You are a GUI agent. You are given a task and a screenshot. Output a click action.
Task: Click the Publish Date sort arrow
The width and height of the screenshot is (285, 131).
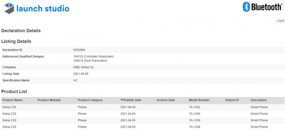click(122, 100)
